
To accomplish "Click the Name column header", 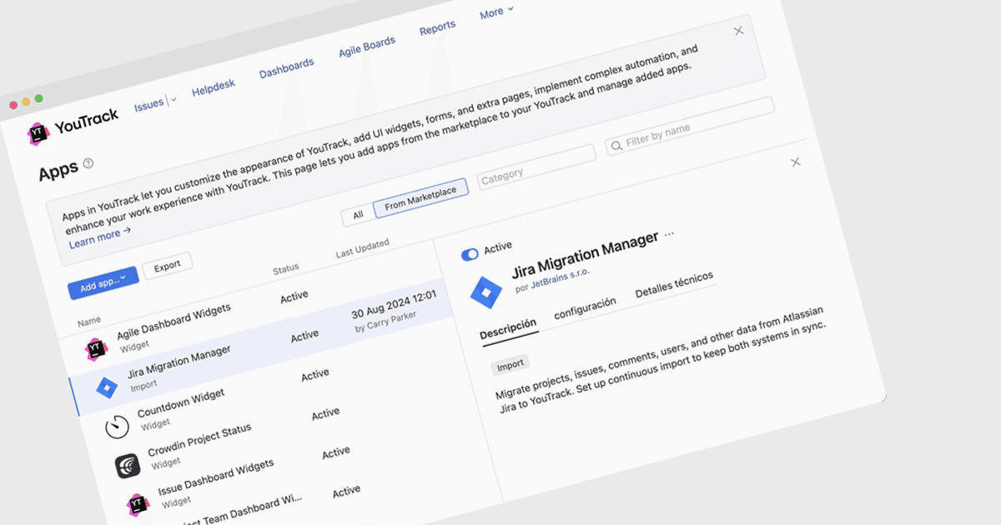I will [x=89, y=321].
